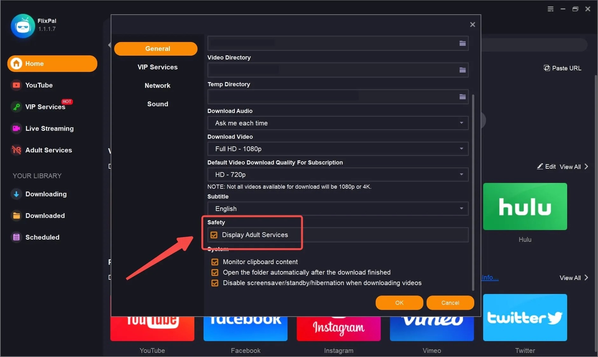Click the VIP Services key icon

tap(16, 107)
